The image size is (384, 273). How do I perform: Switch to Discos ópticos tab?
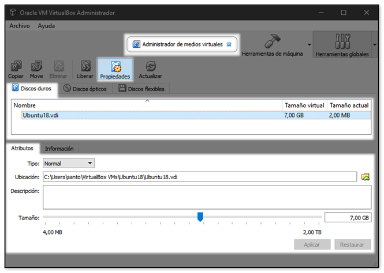click(85, 89)
